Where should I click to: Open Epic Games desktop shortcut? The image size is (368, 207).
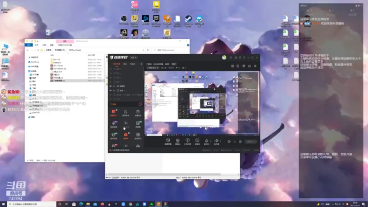pyautogui.click(x=156, y=19)
